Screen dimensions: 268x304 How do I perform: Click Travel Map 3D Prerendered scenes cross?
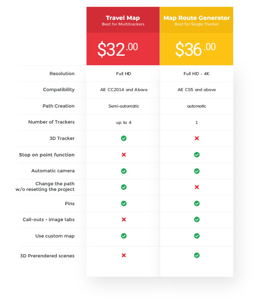(124, 255)
